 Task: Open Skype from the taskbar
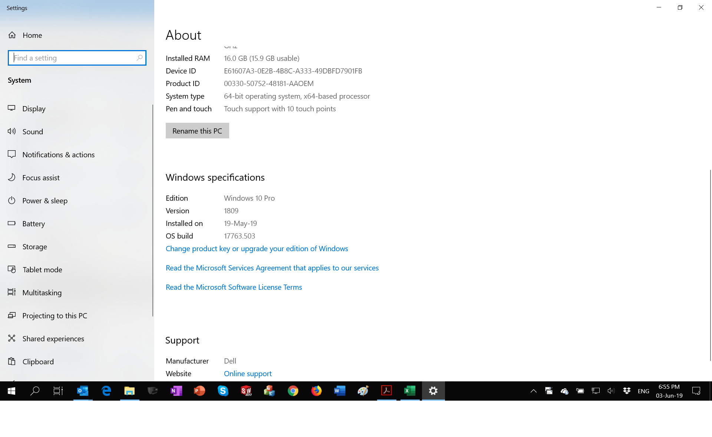[x=223, y=391]
